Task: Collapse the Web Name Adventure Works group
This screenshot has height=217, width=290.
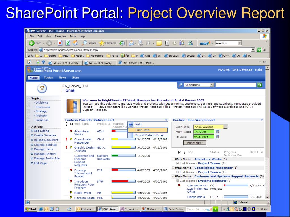Action: coord(173,159)
